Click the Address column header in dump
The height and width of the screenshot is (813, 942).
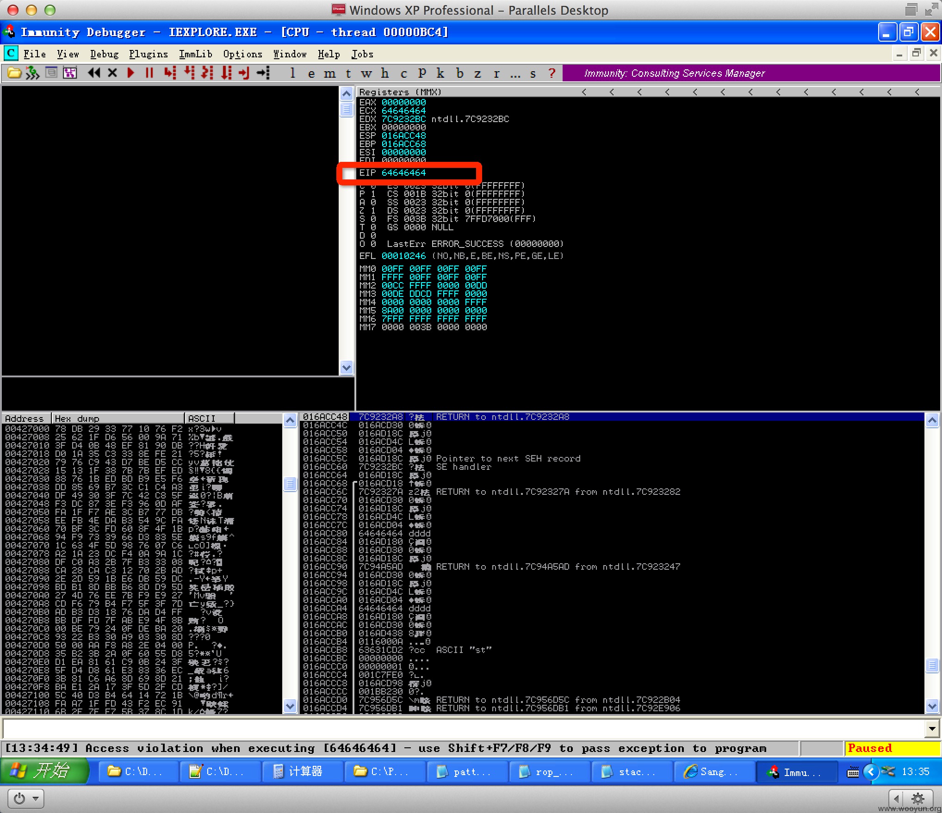[x=26, y=419]
